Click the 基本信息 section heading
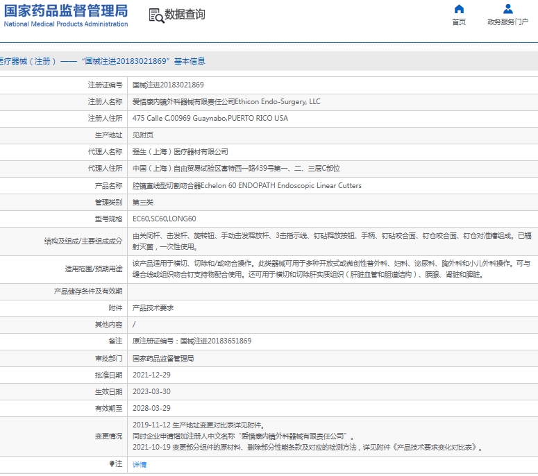The width and height of the screenshot is (538, 476). point(190,61)
